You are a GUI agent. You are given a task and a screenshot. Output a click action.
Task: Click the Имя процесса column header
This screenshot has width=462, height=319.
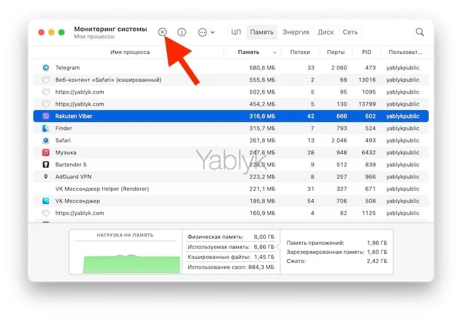click(x=130, y=52)
